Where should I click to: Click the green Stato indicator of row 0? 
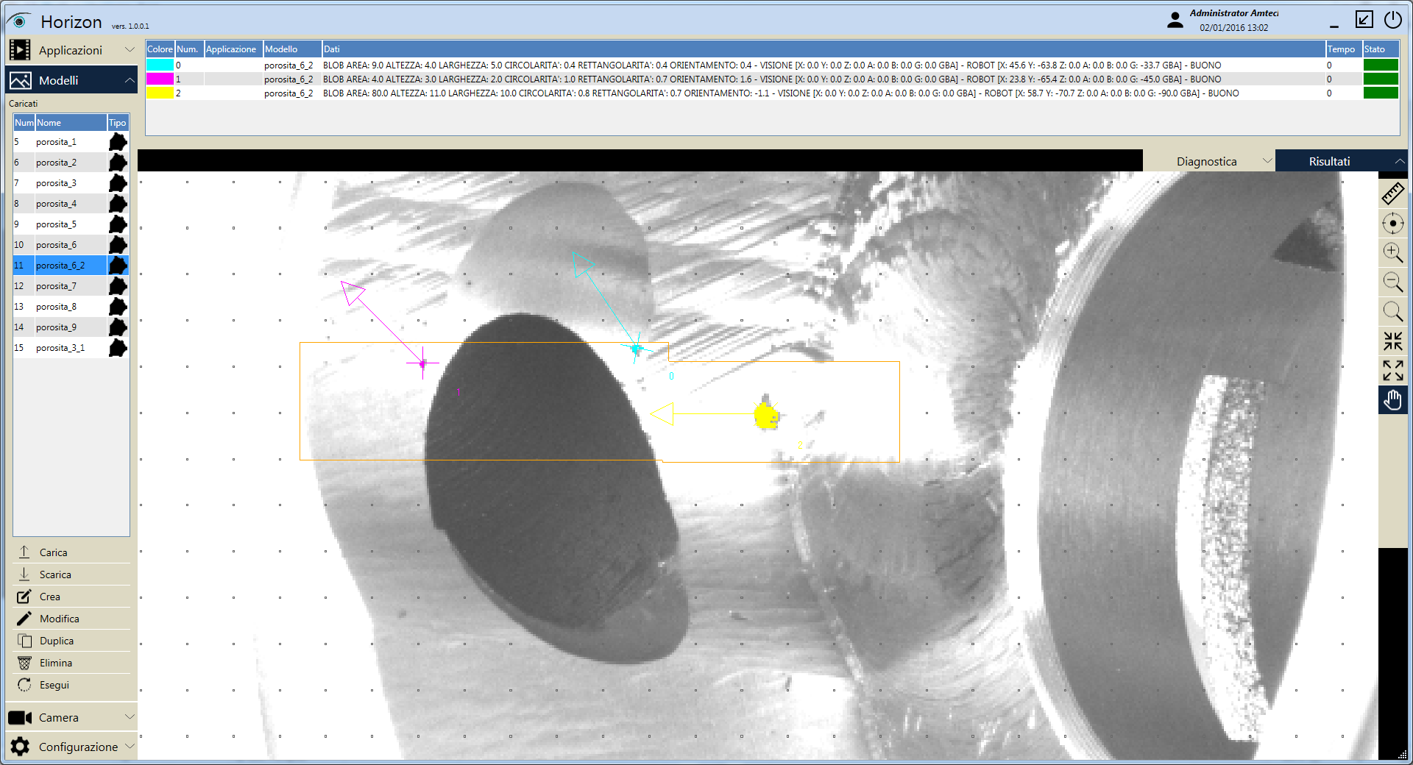(1381, 65)
